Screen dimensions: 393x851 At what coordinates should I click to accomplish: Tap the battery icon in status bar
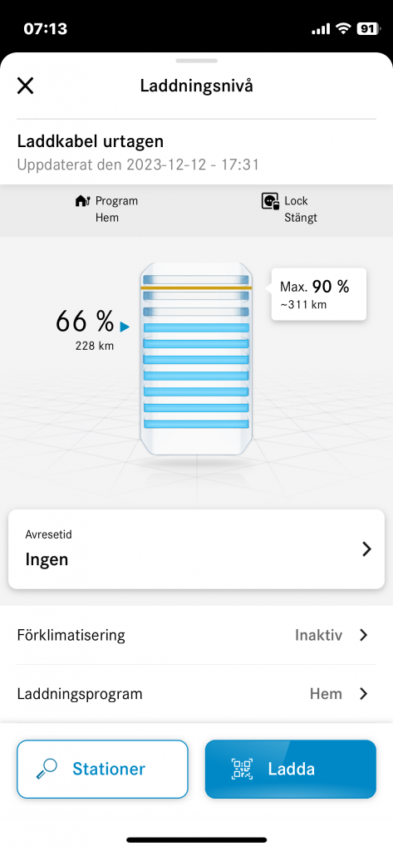(368, 29)
